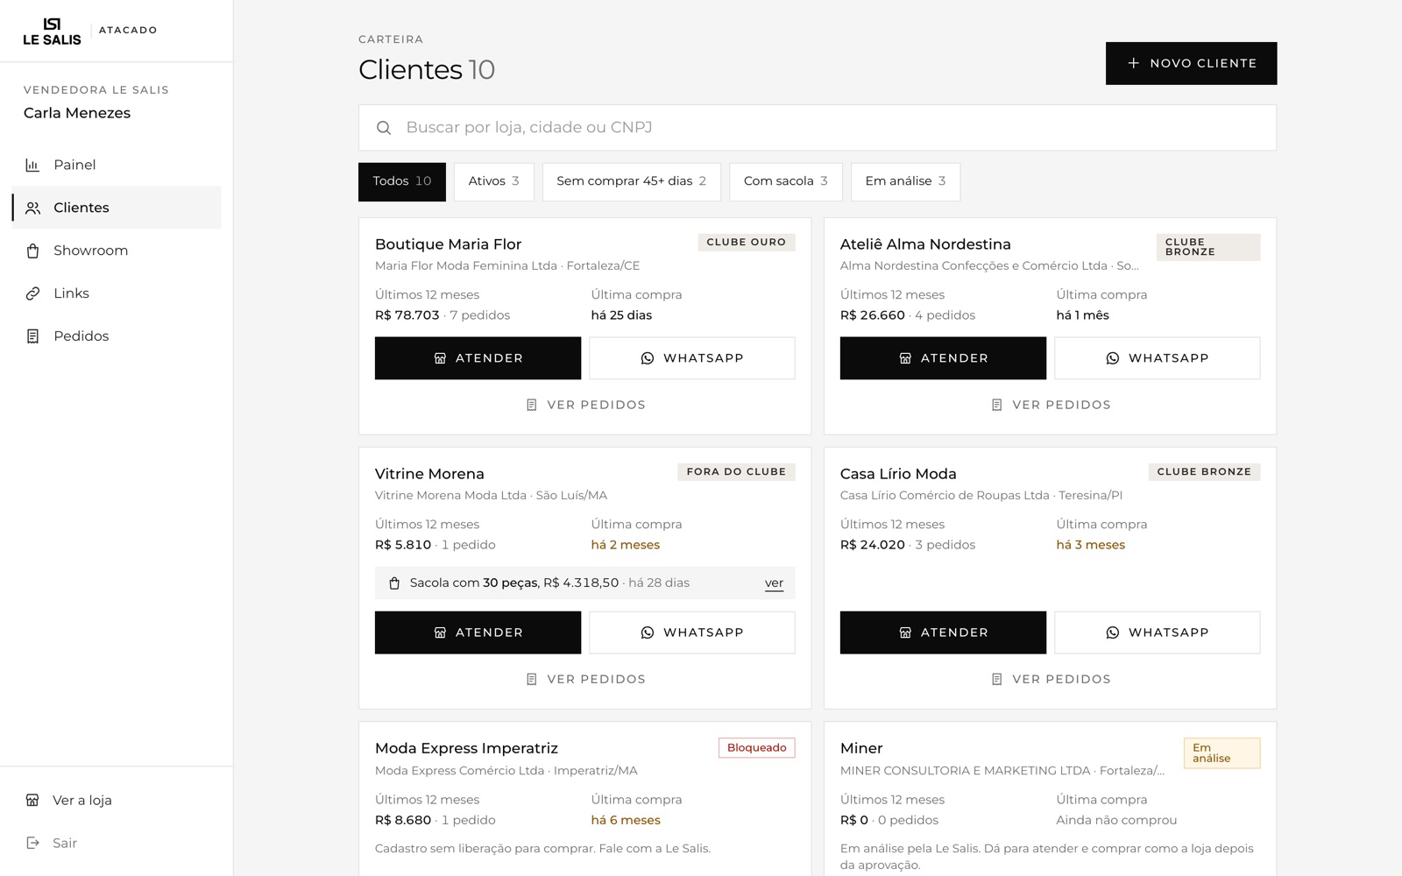1402x876 pixels.
Task: Click the Le Salis logo
Action: (x=52, y=31)
